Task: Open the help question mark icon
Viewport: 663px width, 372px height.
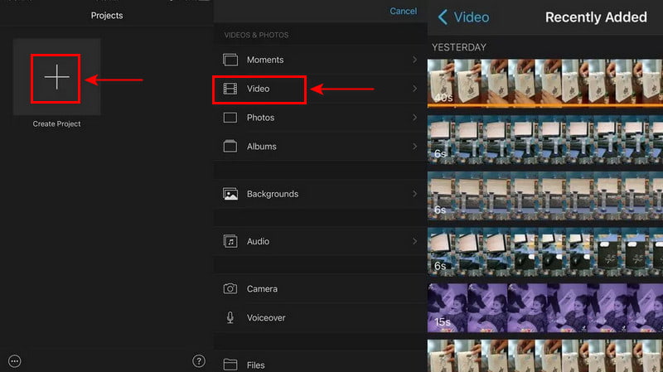Action: point(199,361)
